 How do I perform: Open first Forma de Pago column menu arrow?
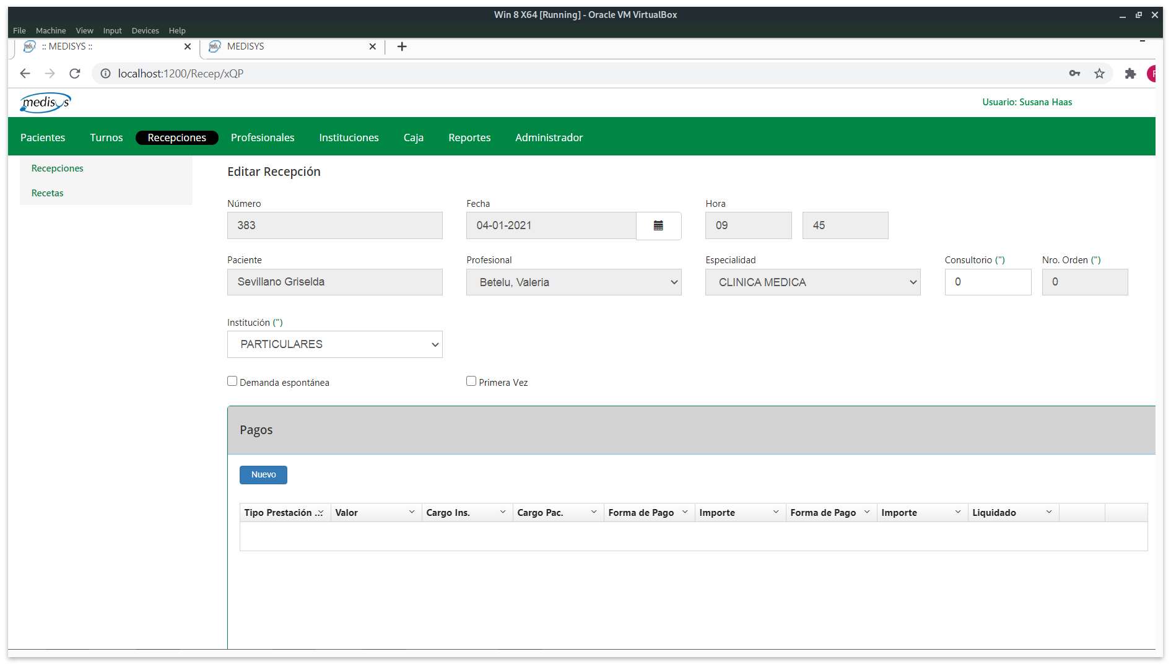[685, 513]
